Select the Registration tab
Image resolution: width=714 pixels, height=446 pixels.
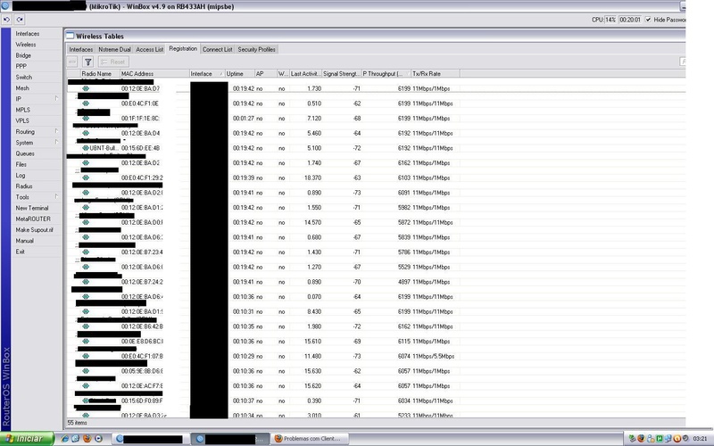(x=183, y=49)
